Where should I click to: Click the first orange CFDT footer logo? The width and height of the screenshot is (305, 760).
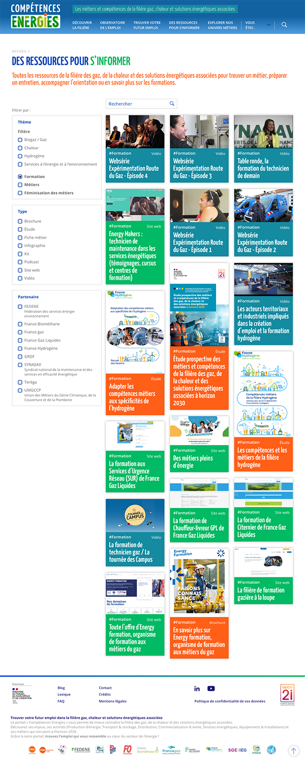32,749
